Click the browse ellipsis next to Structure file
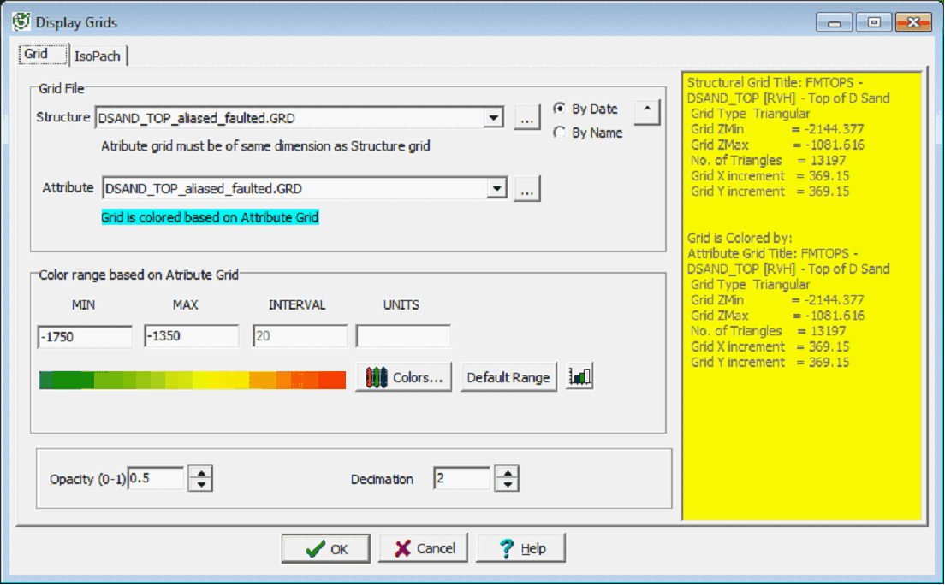The height and width of the screenshot is (585, 945). 526,119
